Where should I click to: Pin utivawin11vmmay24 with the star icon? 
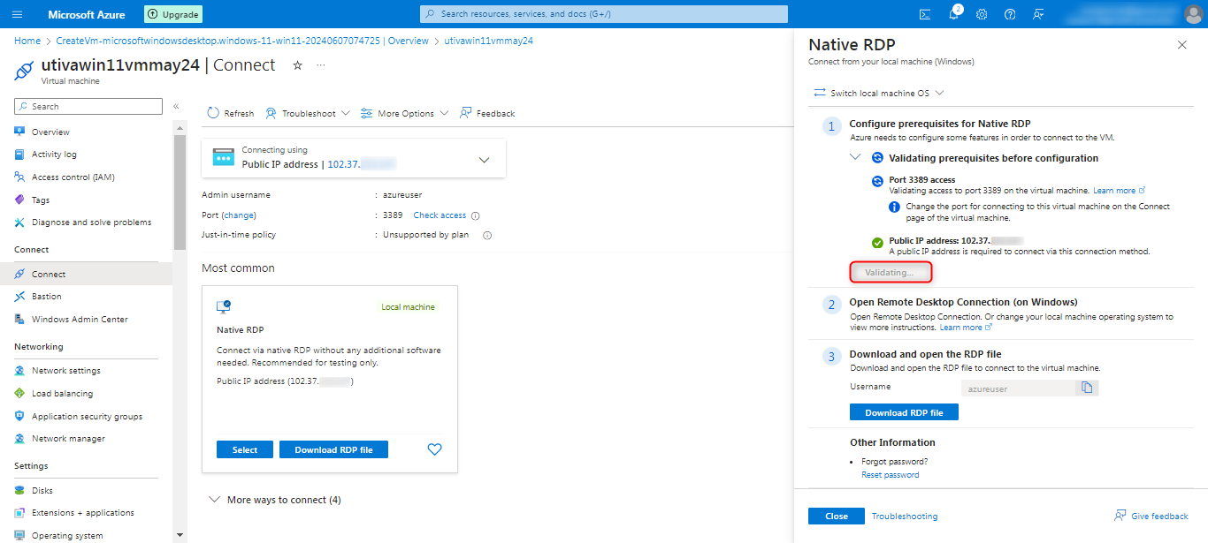[x=297, y=65]
